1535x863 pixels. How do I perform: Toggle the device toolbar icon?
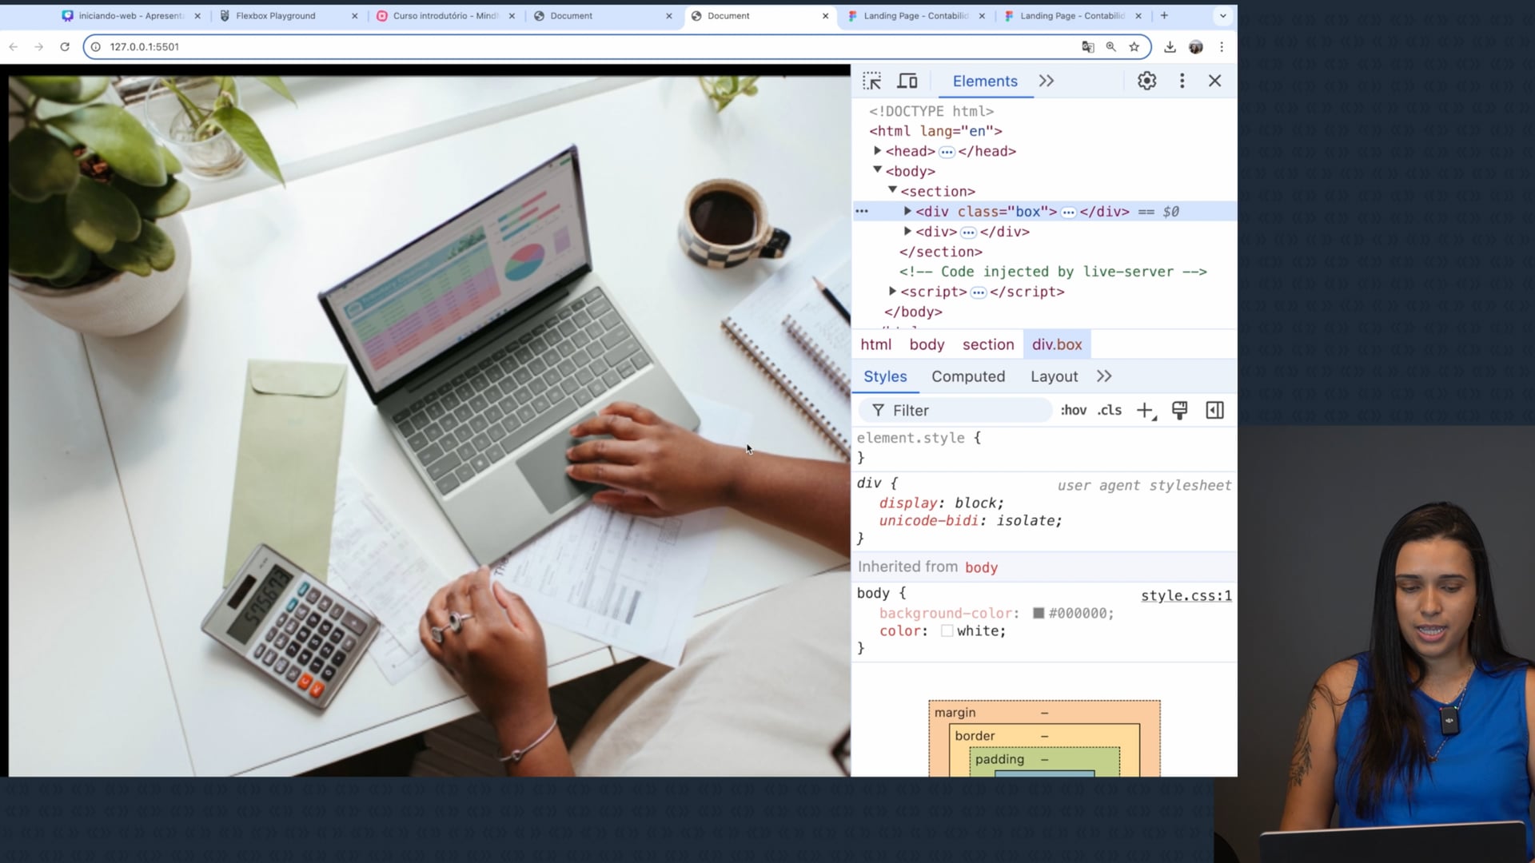coord(907,81)
